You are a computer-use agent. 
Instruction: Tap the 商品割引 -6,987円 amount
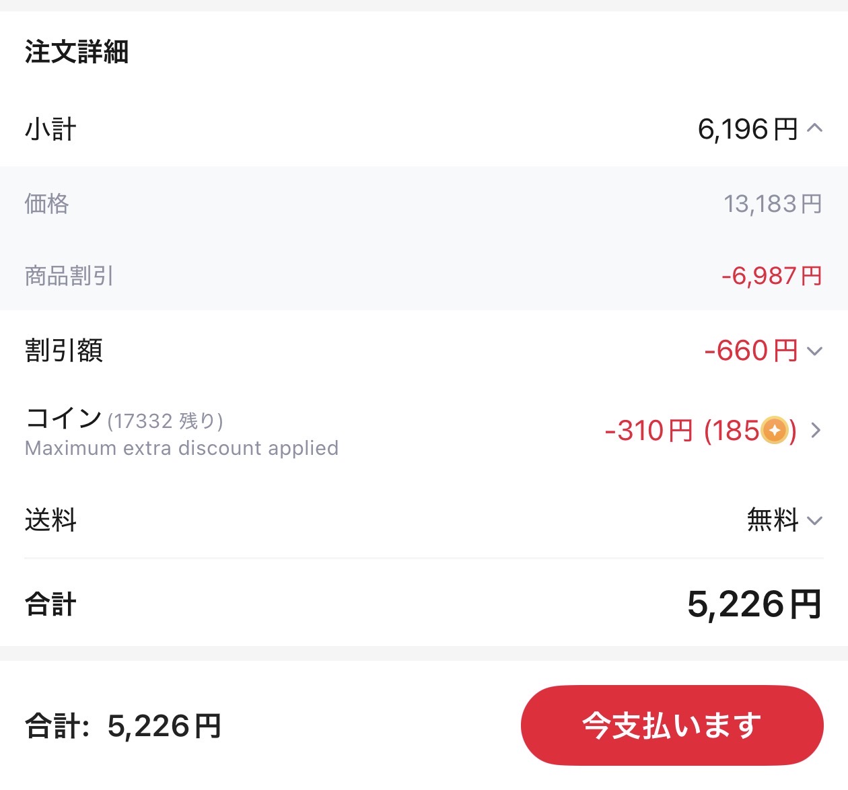click(772, 276)
